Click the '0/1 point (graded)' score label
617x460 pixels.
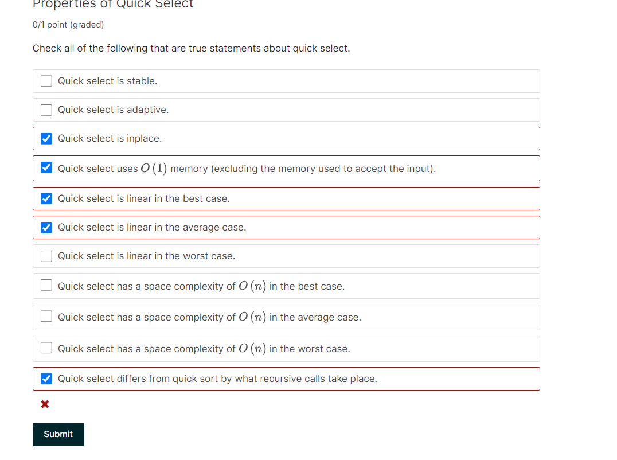(x=68, y=25)
